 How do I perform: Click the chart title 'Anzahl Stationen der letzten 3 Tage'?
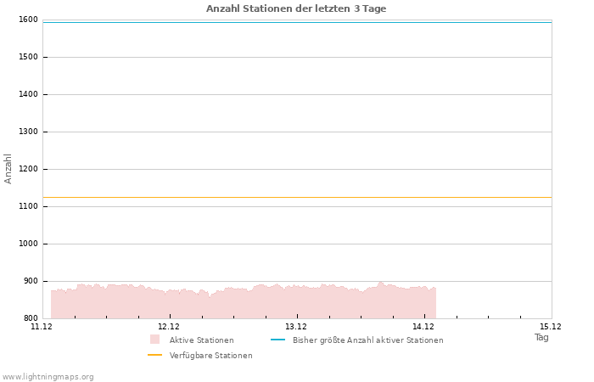(296, 8)
